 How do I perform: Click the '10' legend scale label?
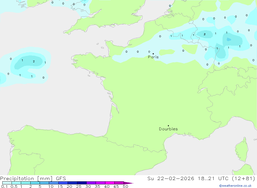pyautogui.click(x=51, y=186)
